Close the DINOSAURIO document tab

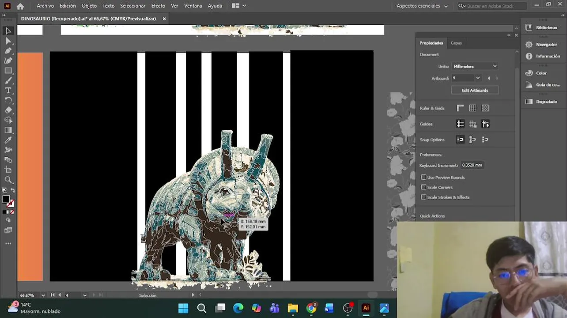(164, 19)
